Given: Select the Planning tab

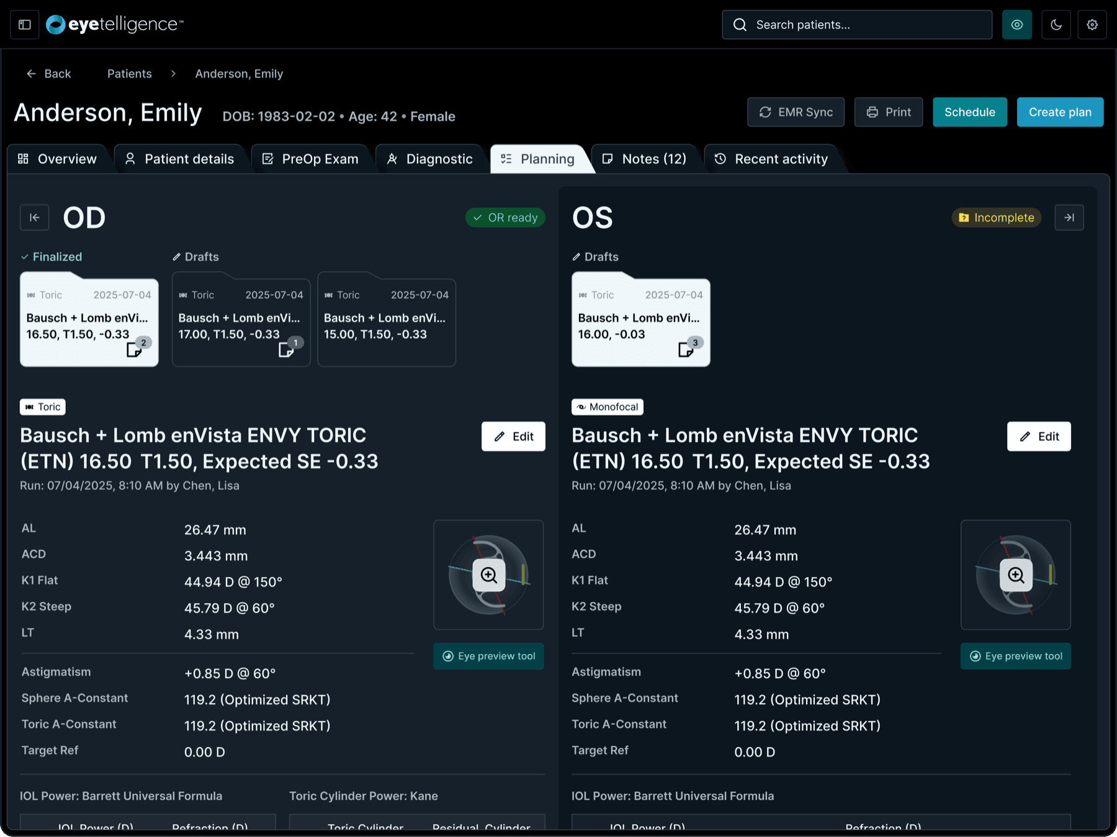Looking at the screenshot, I should [x=539, y=159].
